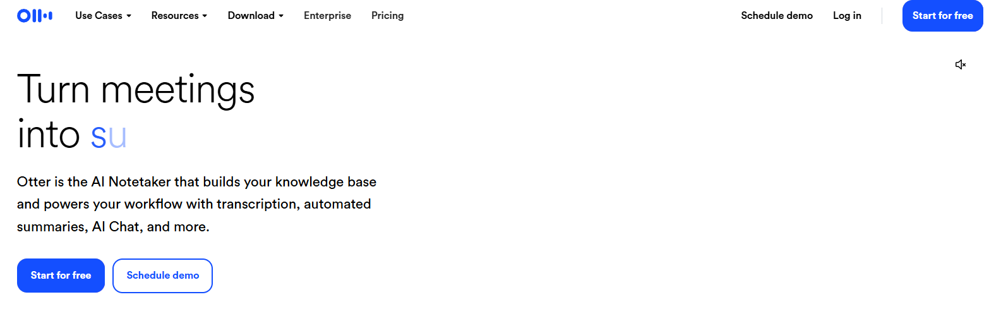This screenshot has width=1001, height=316.
Task: Click the Otter logo icon
Action: (35, 16)
